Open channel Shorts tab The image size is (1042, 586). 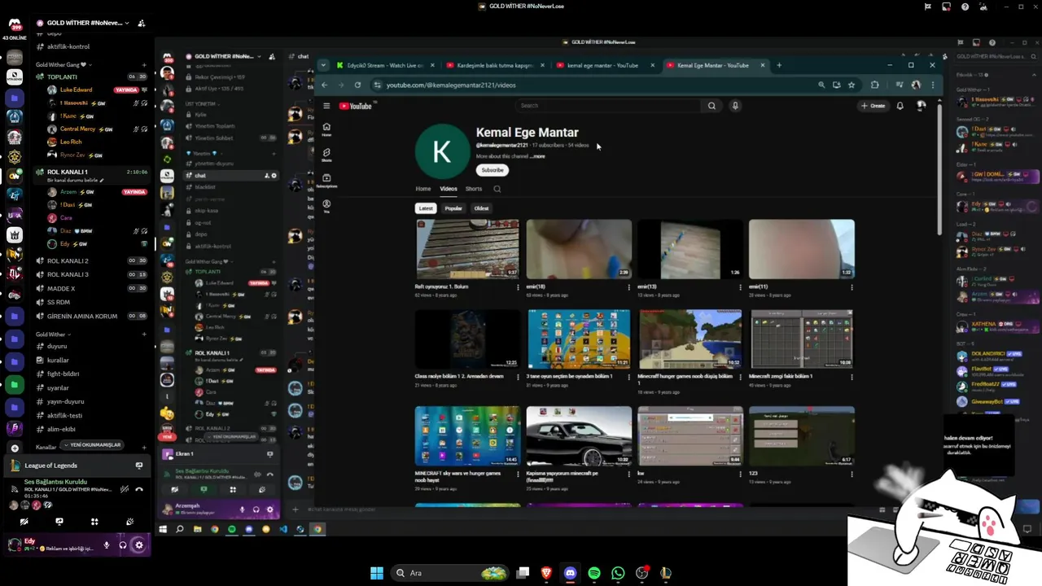[x=474, y=189]
